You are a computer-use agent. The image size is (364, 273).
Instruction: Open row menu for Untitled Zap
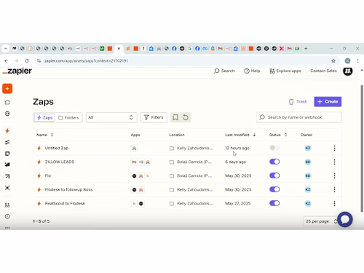coord(334,148)
